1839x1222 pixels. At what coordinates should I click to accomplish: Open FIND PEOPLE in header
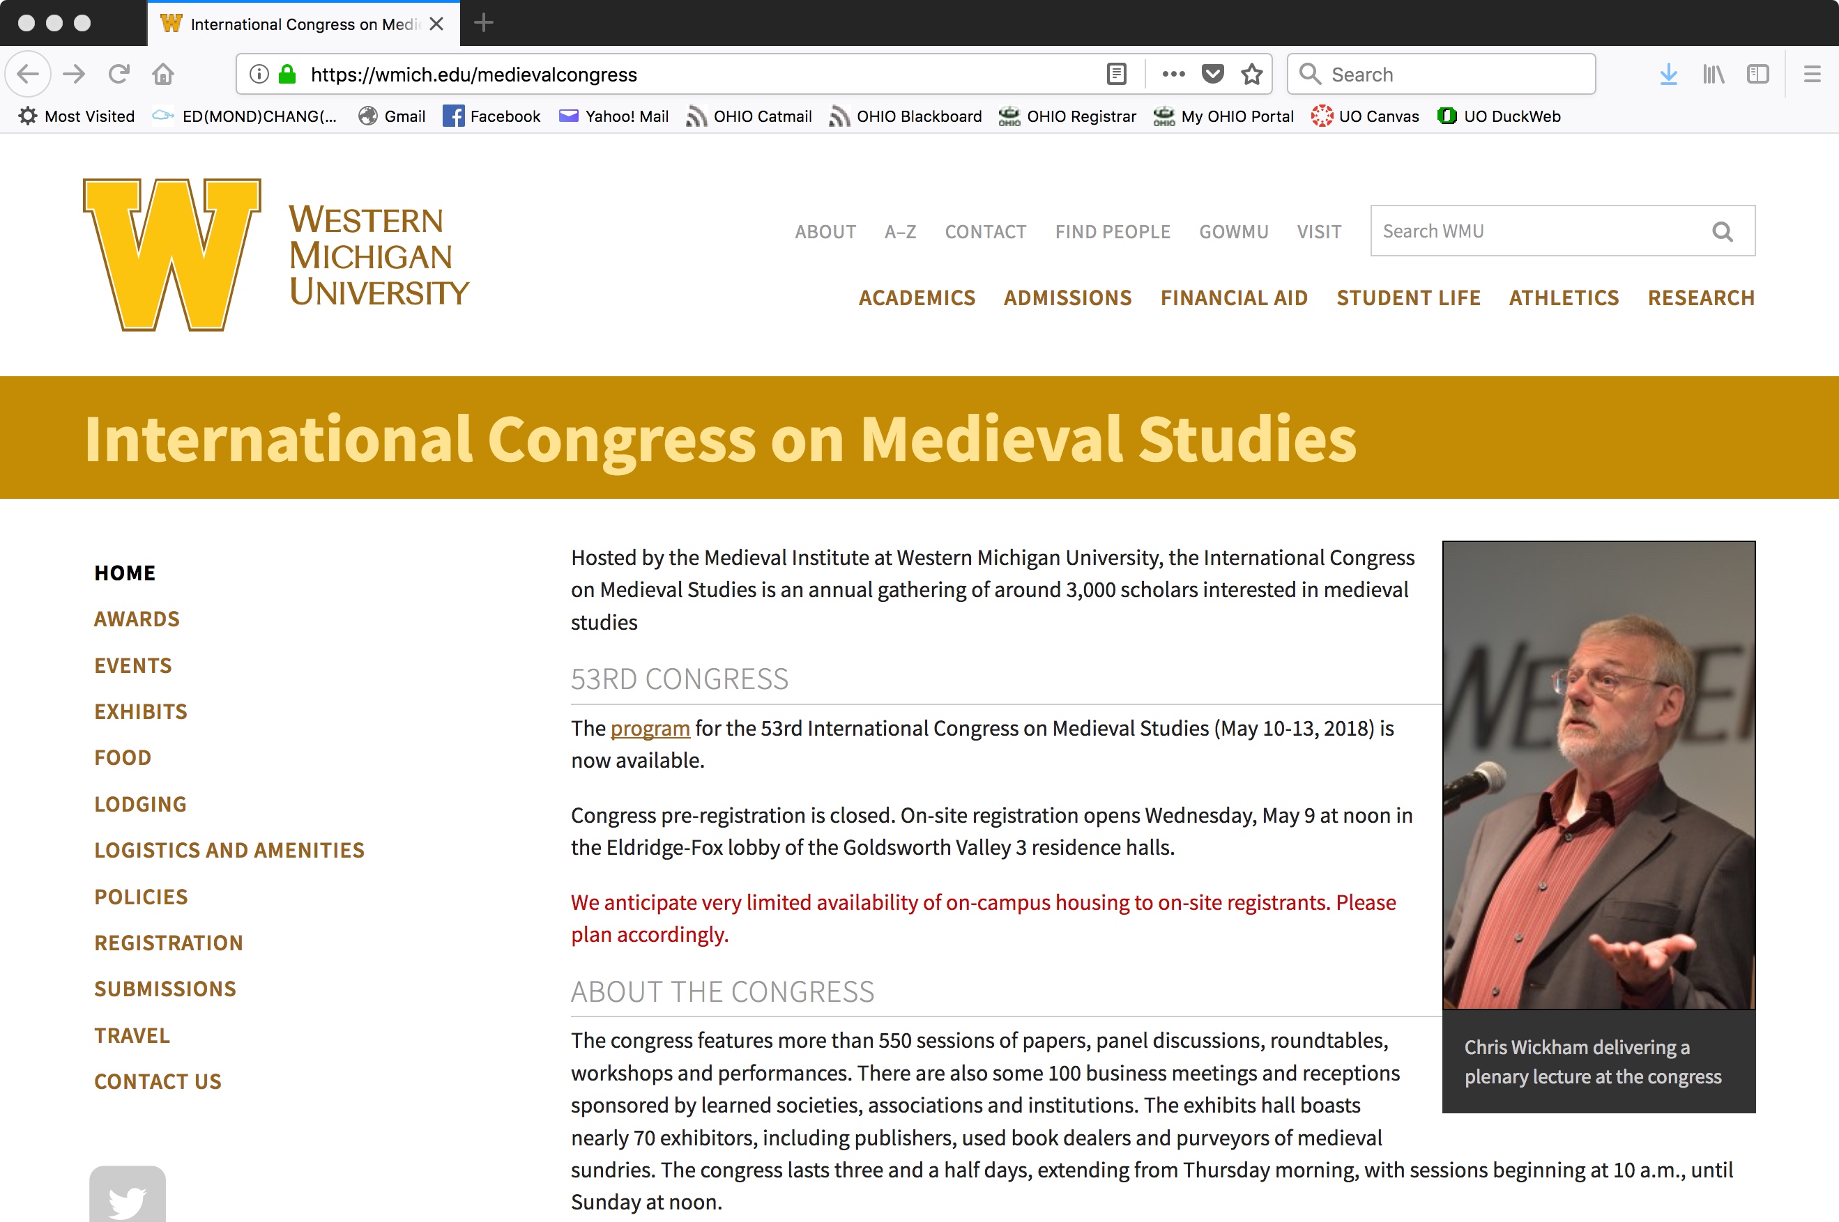(1113, 231)
